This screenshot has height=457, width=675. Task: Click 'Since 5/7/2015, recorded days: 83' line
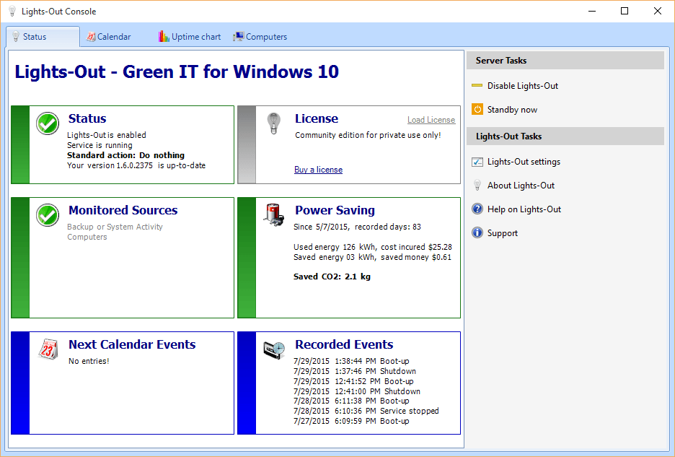(x=357, y=227)
